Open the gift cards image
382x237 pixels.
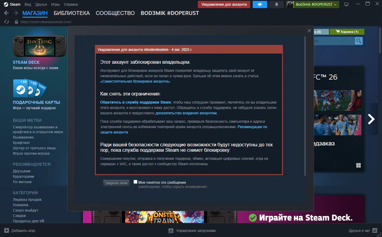point(30,88)
